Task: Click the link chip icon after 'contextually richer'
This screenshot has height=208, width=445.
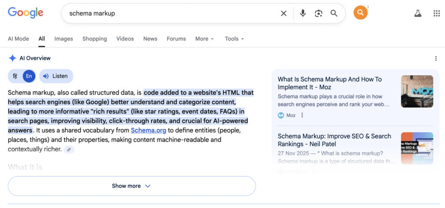Action: click(x=69, y=149)
